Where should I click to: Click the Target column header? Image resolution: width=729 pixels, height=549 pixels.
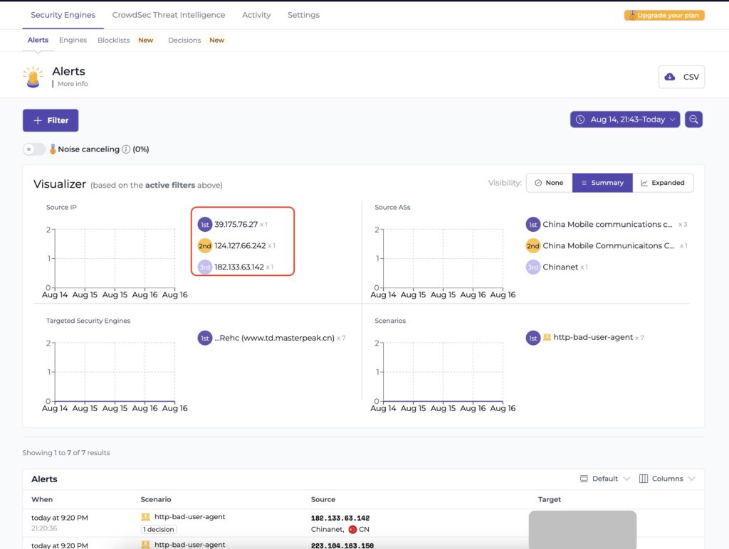tap(550, 500)
